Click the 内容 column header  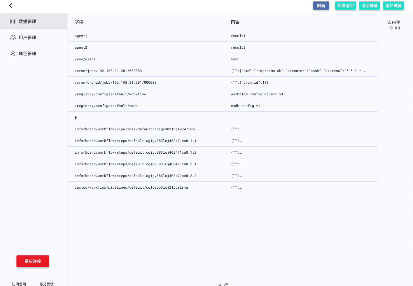tap(235, 22)
